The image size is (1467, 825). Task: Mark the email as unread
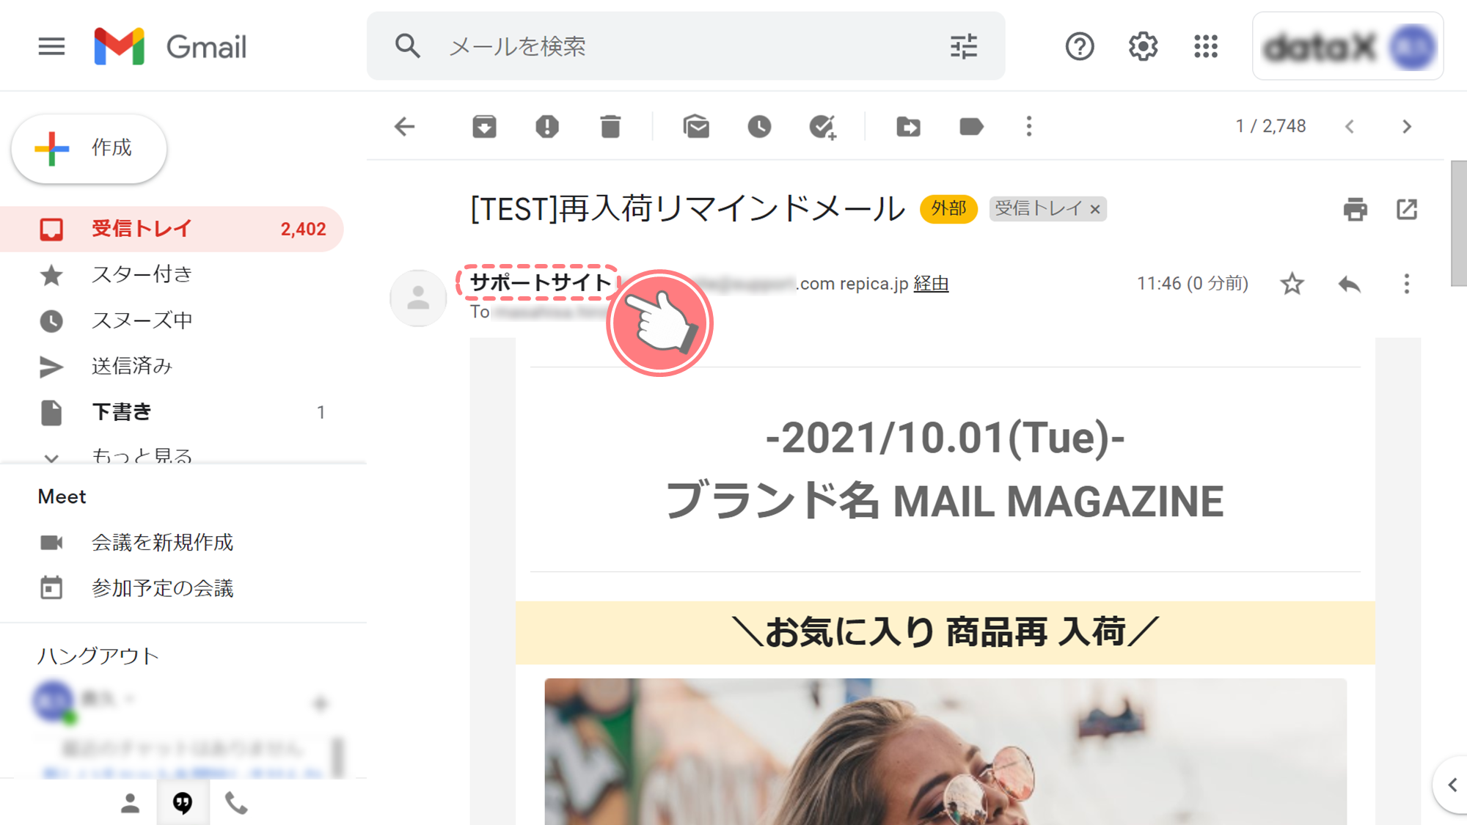tap(696, 126)
